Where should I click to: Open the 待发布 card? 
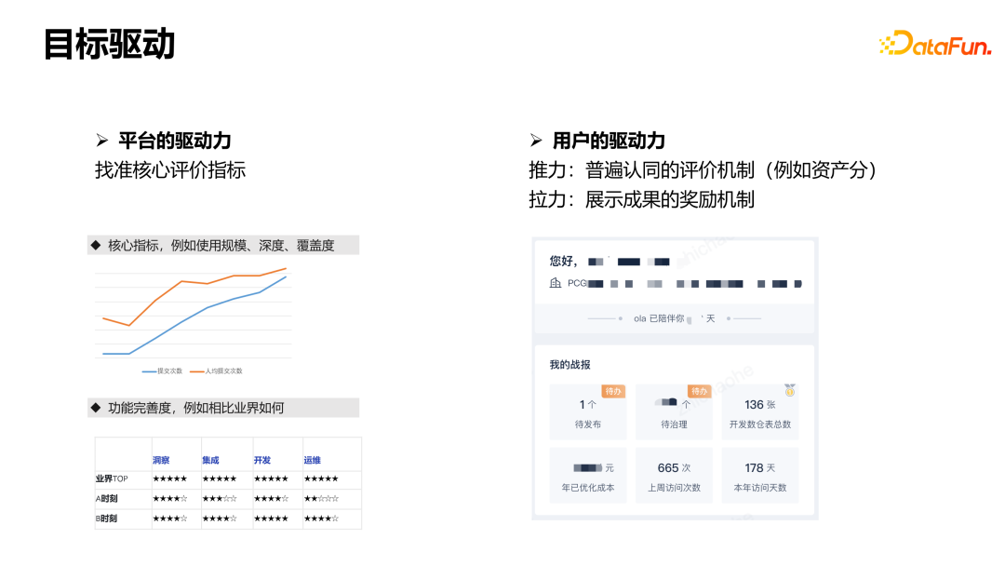(588, 412)
